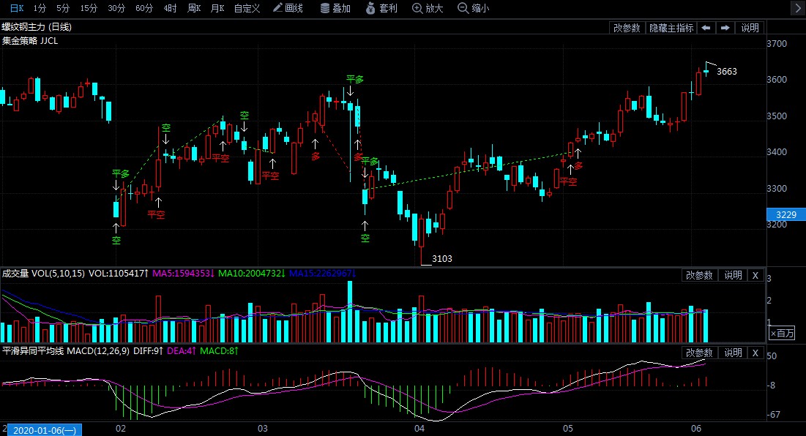Switch to the 周K weekly chart
This screenshot has width=806, height=436.
(195, 9)
